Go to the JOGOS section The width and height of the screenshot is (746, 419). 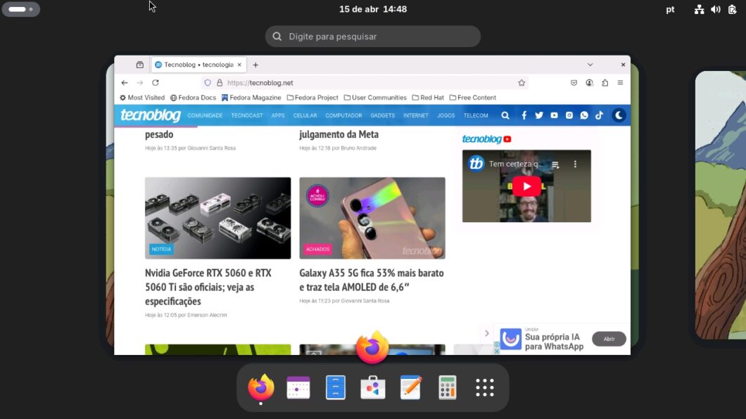[445, 115]
